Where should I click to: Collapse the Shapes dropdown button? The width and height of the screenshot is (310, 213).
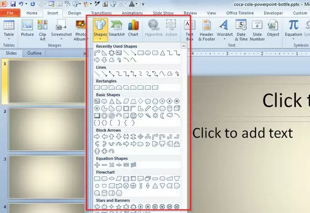(100, 29)
